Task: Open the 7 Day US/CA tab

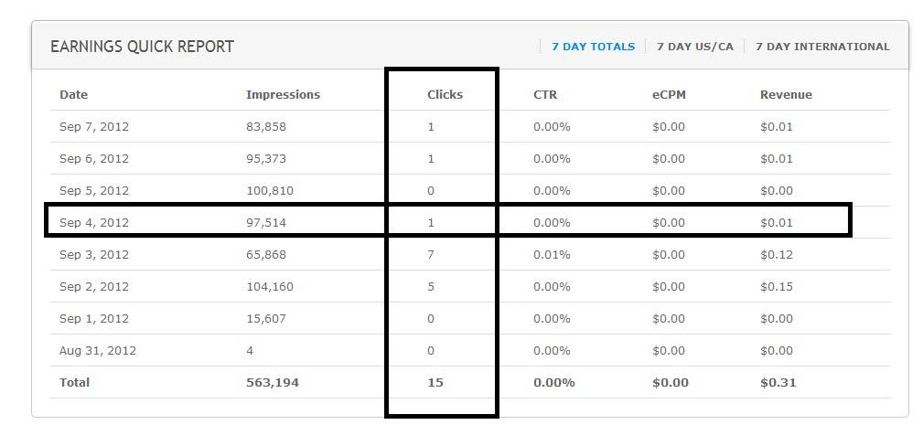Action: [694, 47]
